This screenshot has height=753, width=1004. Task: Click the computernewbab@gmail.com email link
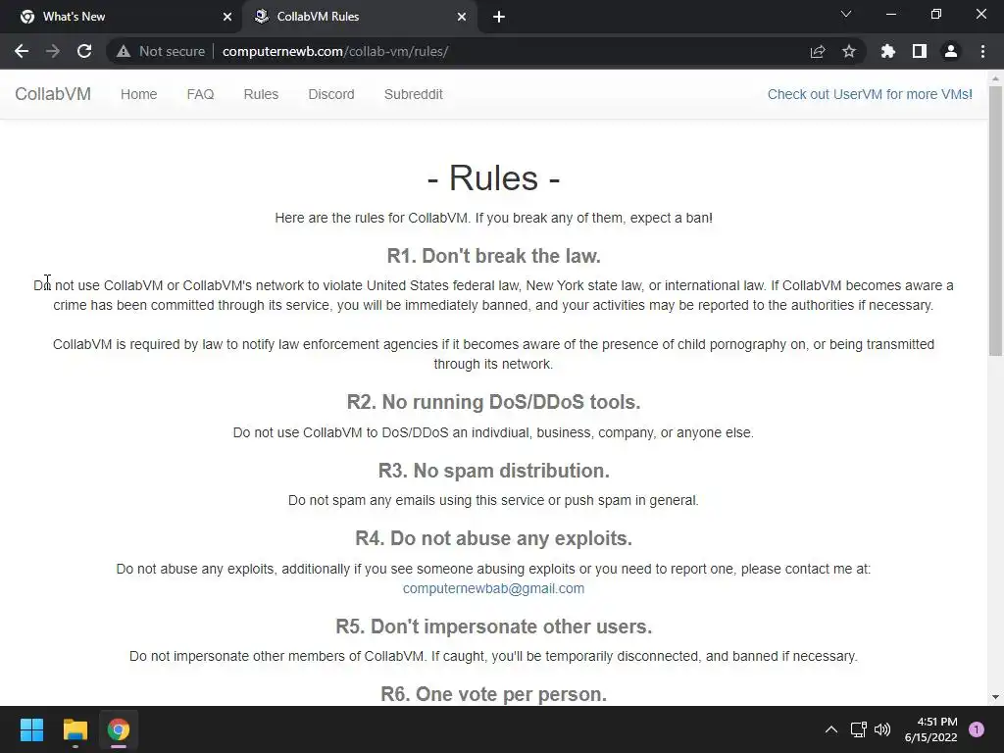tap(494, 588)
